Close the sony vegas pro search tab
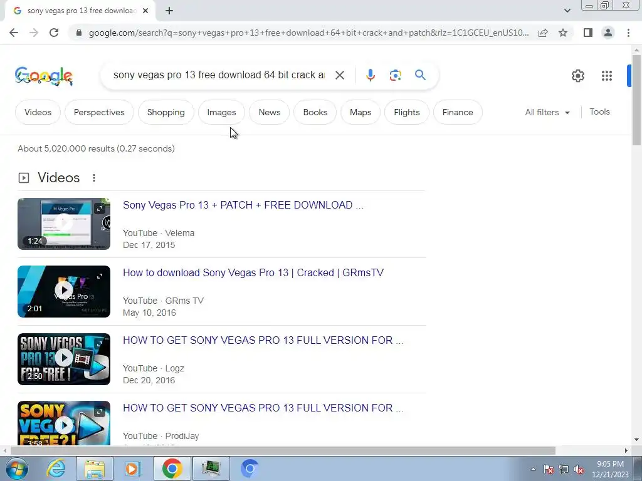The width and height of the screenshot is (642, 481). (145, 11)
